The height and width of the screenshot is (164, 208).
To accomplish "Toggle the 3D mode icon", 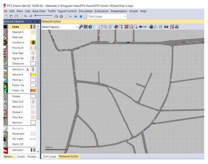I will (x=177, y=27).
